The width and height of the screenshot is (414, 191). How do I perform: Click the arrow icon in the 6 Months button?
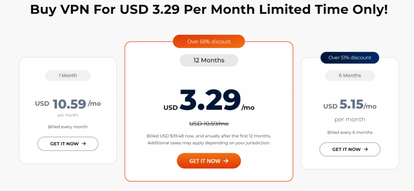(x=366, y=149)
